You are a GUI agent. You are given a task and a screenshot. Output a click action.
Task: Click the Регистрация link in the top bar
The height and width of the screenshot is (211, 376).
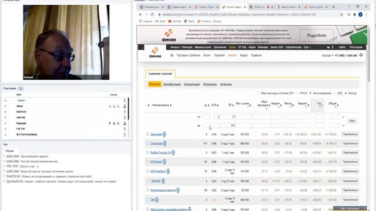(x=356, y=47)
